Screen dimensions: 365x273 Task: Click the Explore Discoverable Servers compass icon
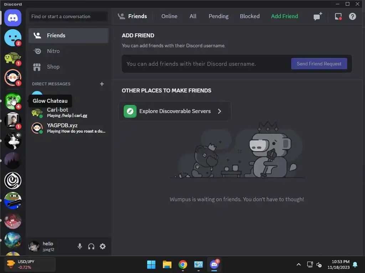click(130, 111)
